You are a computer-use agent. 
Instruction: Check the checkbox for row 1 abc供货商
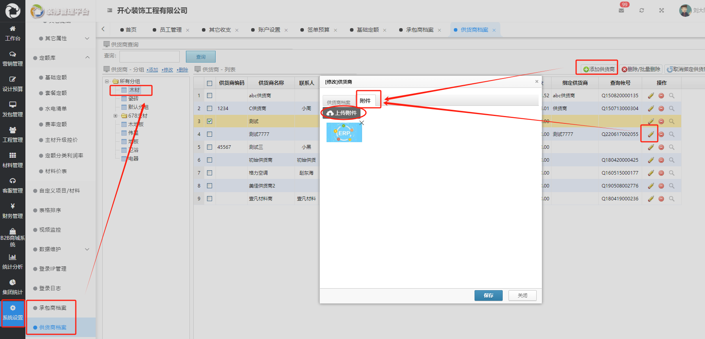point(210,96)
